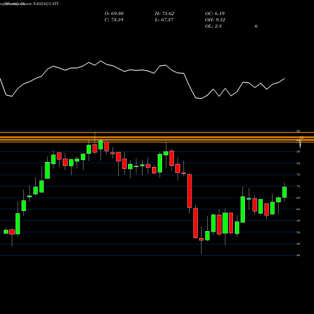Click the 69 price axis label
Image resolution: width=314 pixels, height=314 pixels.
(298, 198)
